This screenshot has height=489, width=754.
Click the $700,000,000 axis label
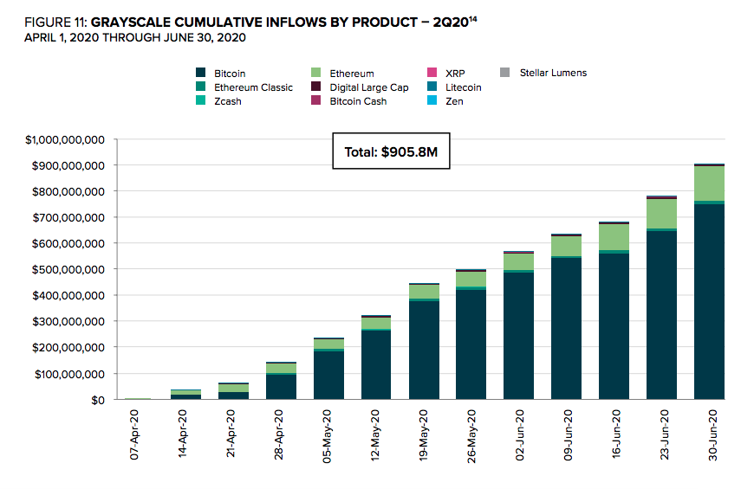[68, 217]
